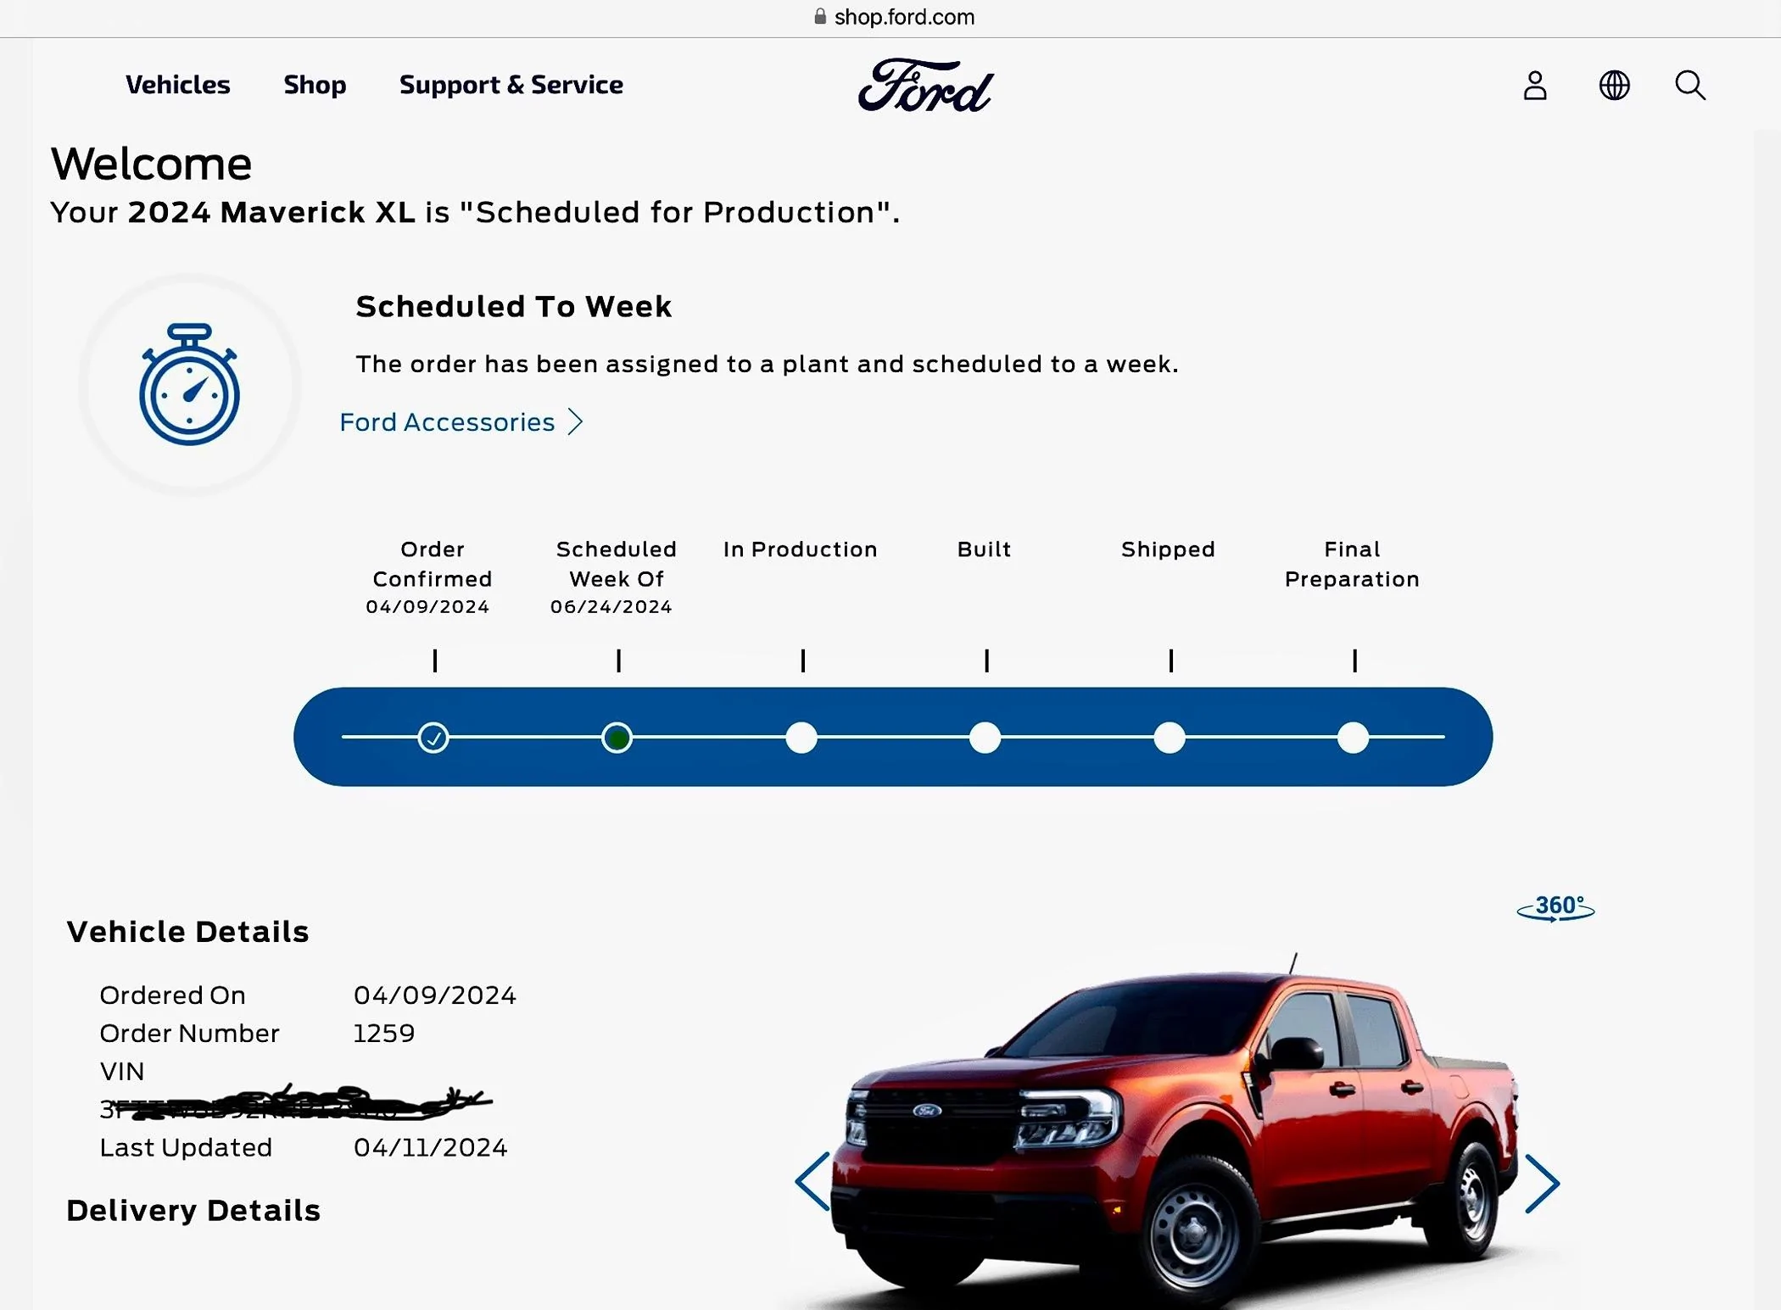Click the VIN label
The image size is (1781, 1310).
point(122,1071)
